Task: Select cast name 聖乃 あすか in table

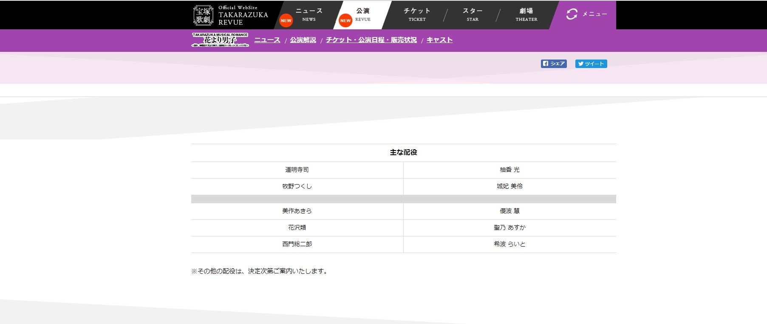Action: point(509,227)
